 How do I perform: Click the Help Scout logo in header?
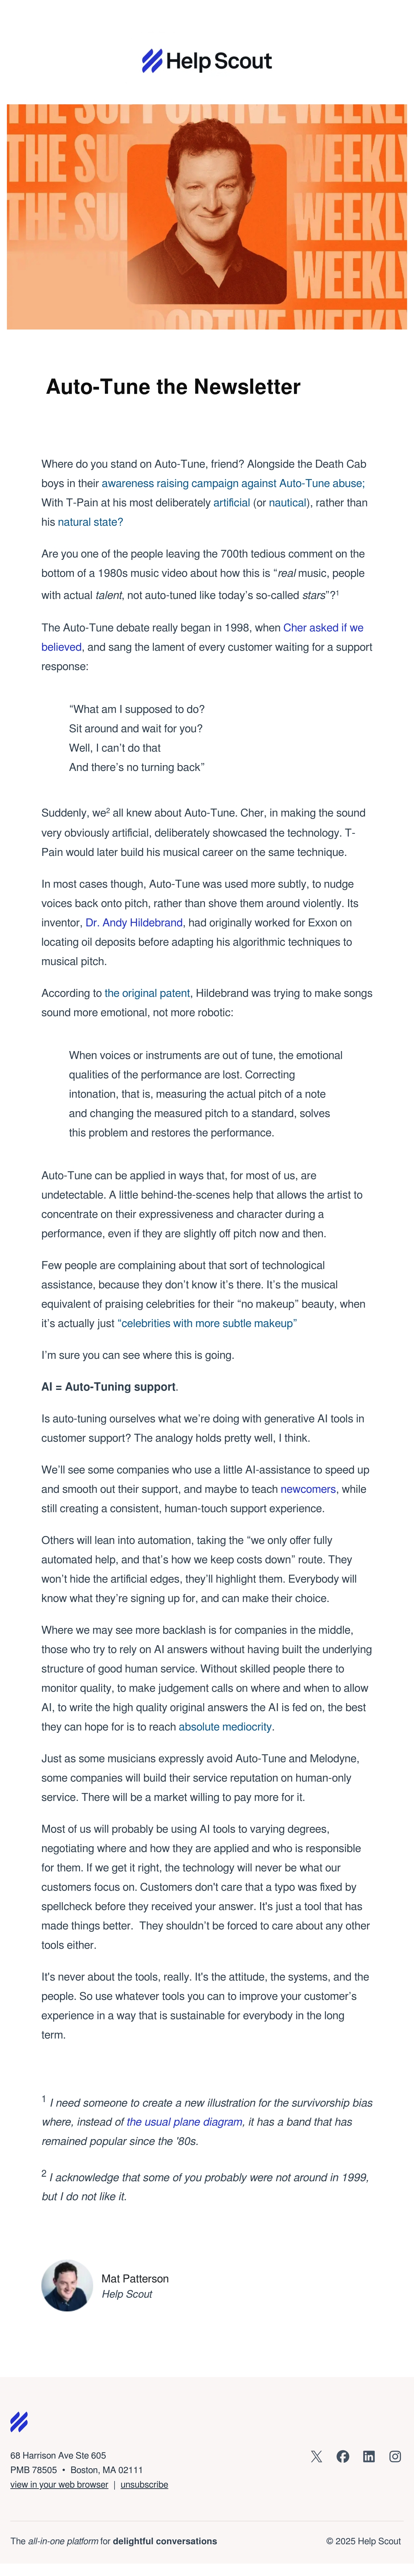pos(207,61)
